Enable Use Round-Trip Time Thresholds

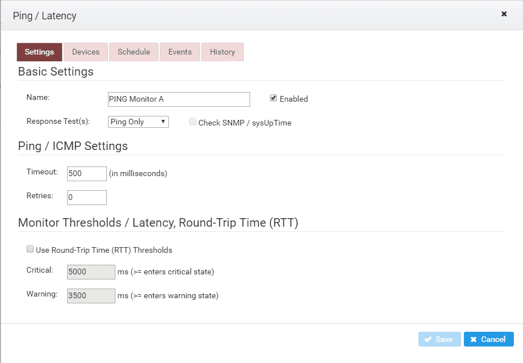[x=30, y=249]
